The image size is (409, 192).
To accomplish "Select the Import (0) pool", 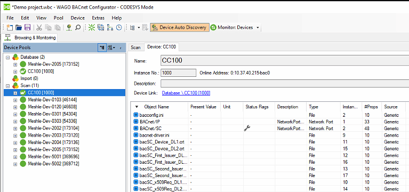I will coord(30,78).
